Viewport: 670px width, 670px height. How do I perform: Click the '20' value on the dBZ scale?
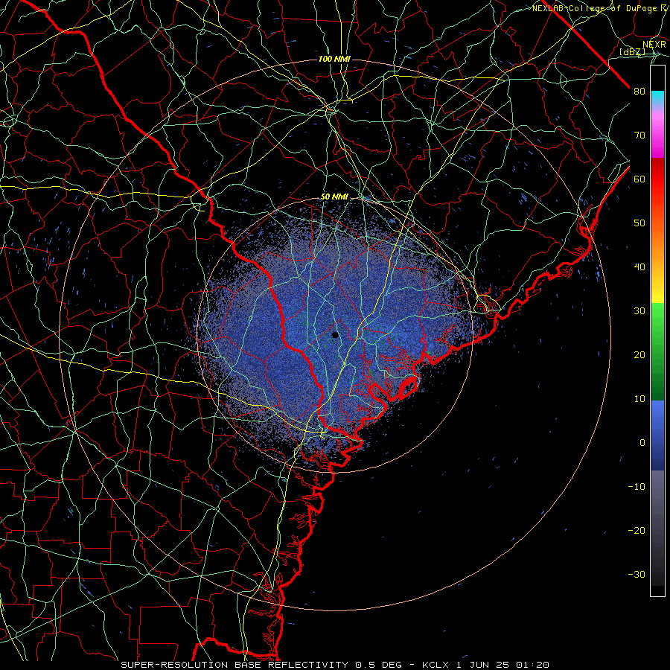(639, 354)
